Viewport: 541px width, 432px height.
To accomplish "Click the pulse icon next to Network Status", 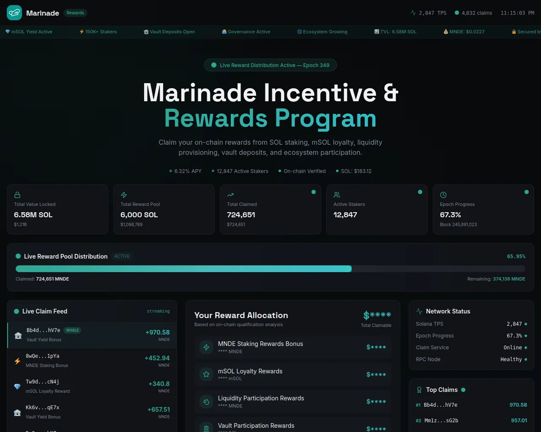I will (419, 311).
